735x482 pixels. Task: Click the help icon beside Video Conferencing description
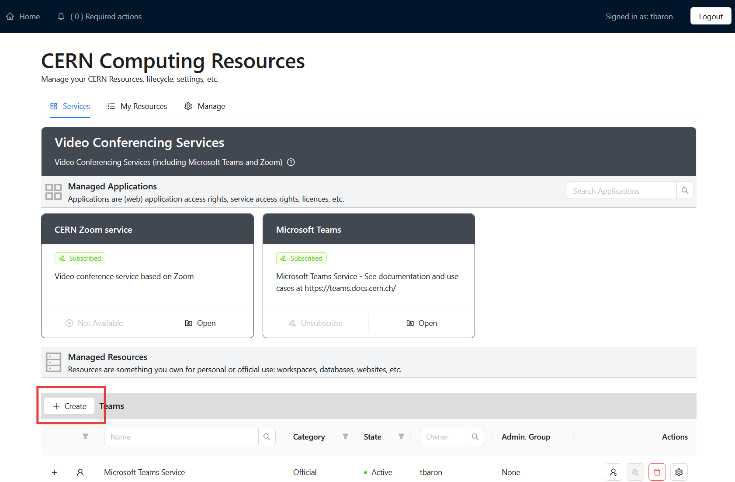point(291,162)
